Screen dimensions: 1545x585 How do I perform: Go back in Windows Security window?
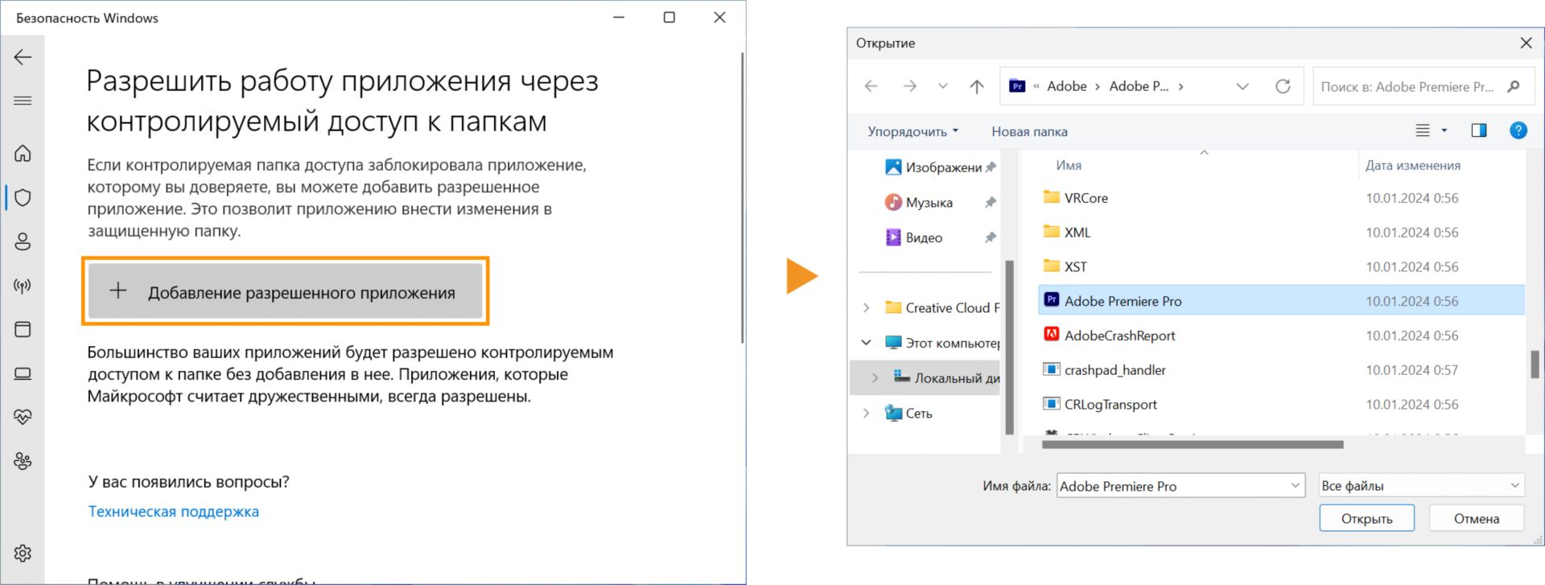pos(23,57)
